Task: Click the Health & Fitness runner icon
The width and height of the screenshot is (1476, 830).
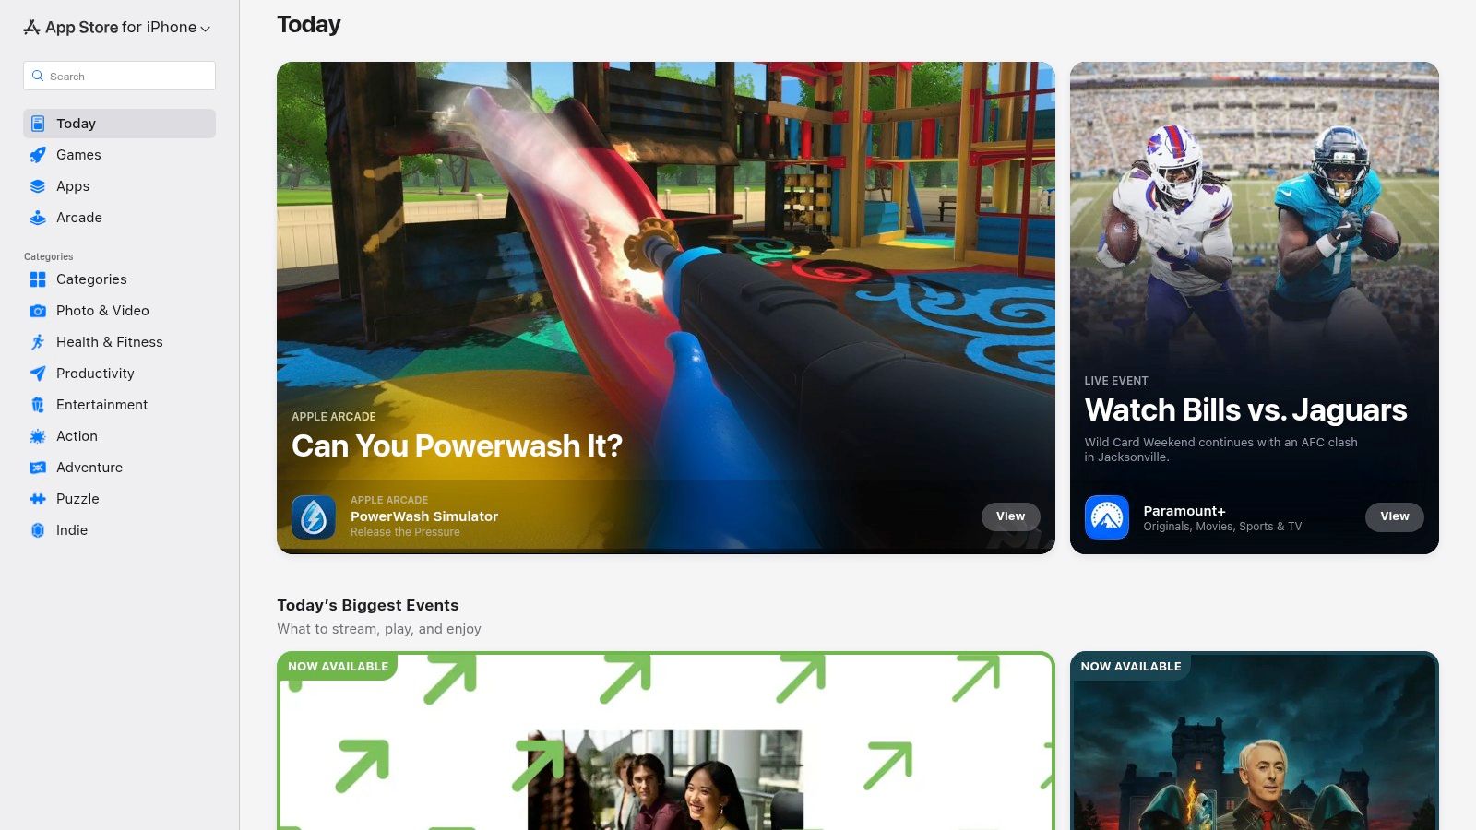Action: click(x=38, y=342)
